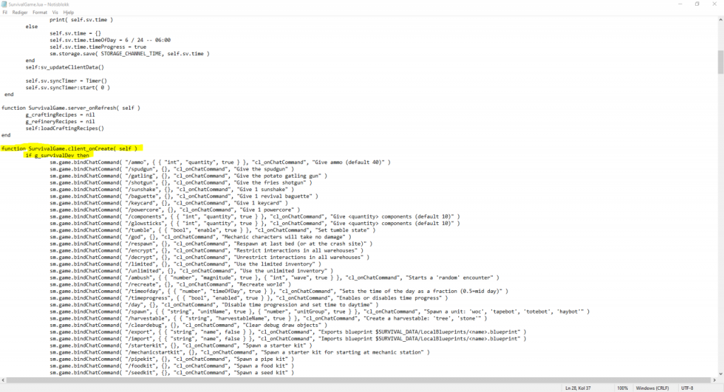
Task: Open the Vis menu
Action: [55, 13]
